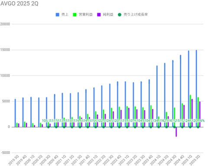Click the purple net profit bar for 2025 1Q
Screen dimensions: 208x166
point(192,113)
